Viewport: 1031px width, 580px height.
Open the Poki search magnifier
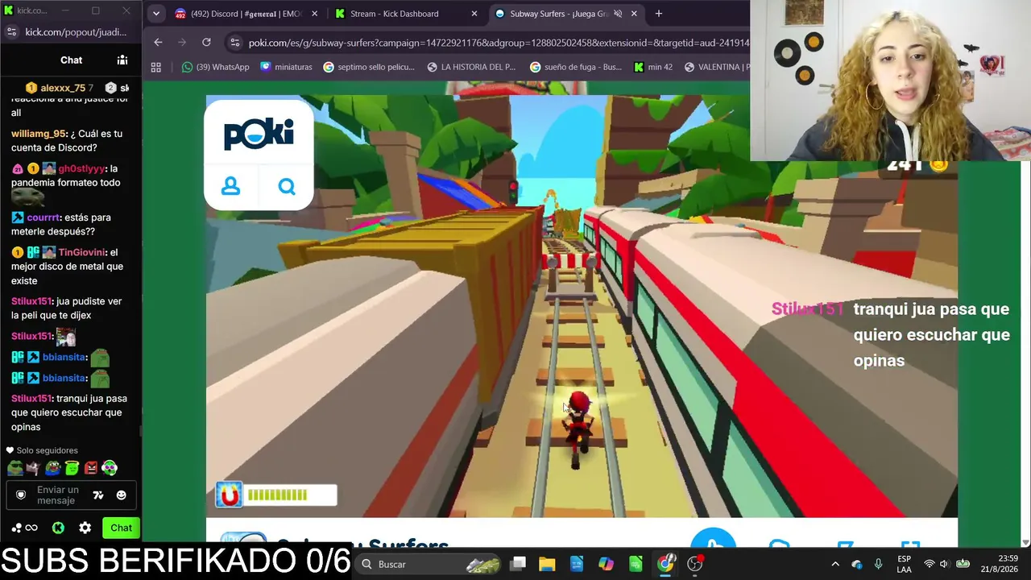coord(287,187)
